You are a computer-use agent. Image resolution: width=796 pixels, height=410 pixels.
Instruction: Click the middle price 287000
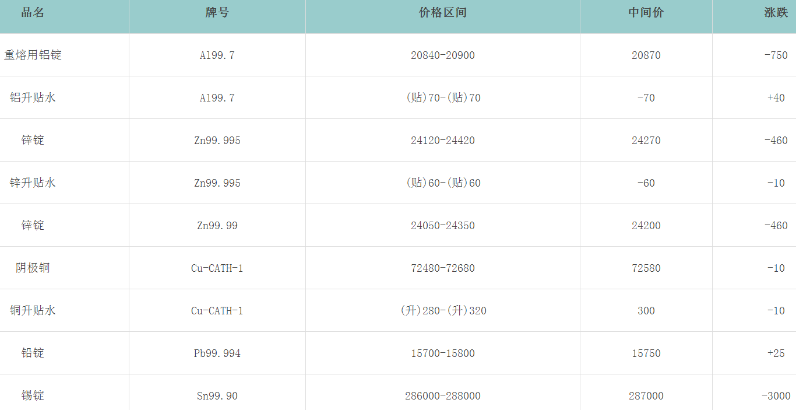pos(646,396)
